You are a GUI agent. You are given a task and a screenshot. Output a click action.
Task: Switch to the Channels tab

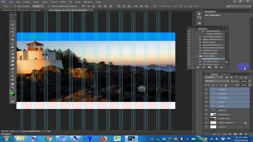tap(225, 74)
